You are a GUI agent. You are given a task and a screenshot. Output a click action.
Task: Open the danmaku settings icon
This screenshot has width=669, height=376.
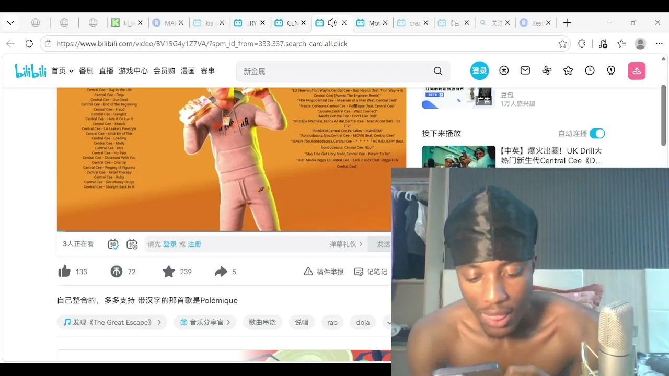click(132, 244)
